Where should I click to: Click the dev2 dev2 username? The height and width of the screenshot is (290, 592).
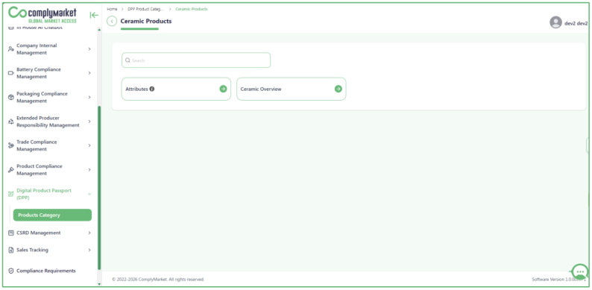(576, 23)
